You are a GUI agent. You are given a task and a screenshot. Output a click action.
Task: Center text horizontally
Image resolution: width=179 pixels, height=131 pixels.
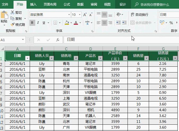pos(104,23)
